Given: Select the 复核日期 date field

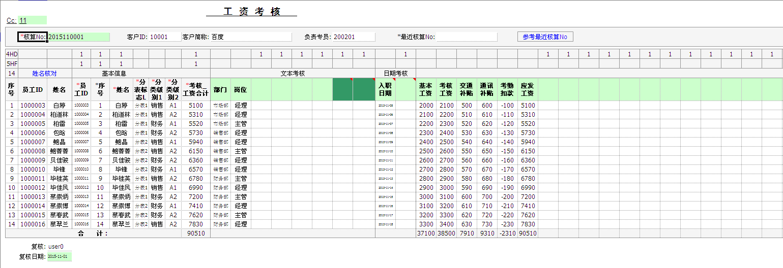Looking at the screenshot, I should point(60,257).
